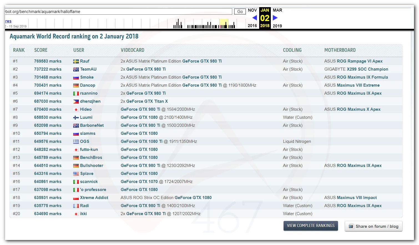419x245 pixels.
Task: Click the German flag beside Dancop
Action: click(76, 86)
